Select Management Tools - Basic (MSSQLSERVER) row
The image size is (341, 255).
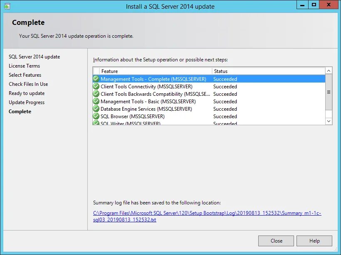(x=209, y=102)
